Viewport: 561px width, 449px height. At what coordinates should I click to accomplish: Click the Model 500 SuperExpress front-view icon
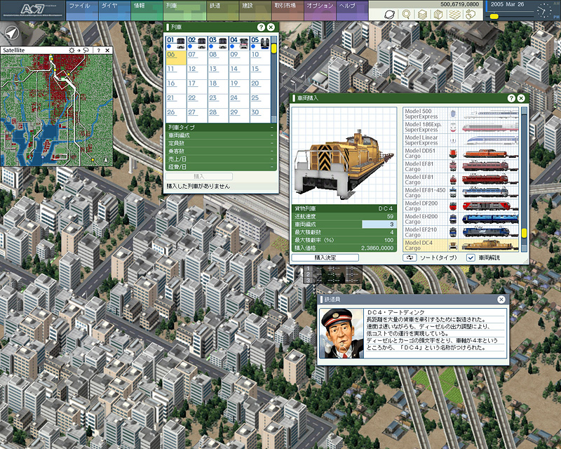click(453, 114)
